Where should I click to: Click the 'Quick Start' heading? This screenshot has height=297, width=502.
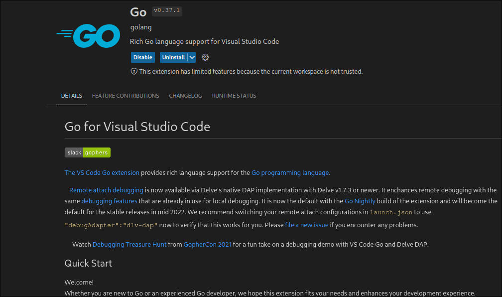pos(88,263)
